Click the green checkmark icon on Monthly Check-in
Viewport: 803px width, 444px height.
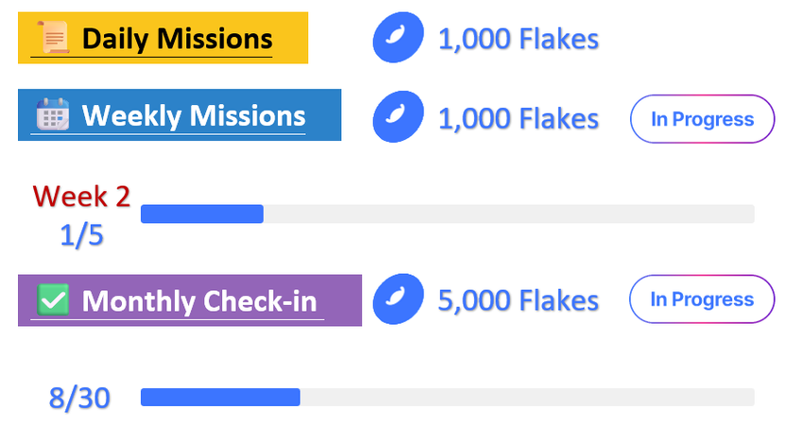click(52, 300)
